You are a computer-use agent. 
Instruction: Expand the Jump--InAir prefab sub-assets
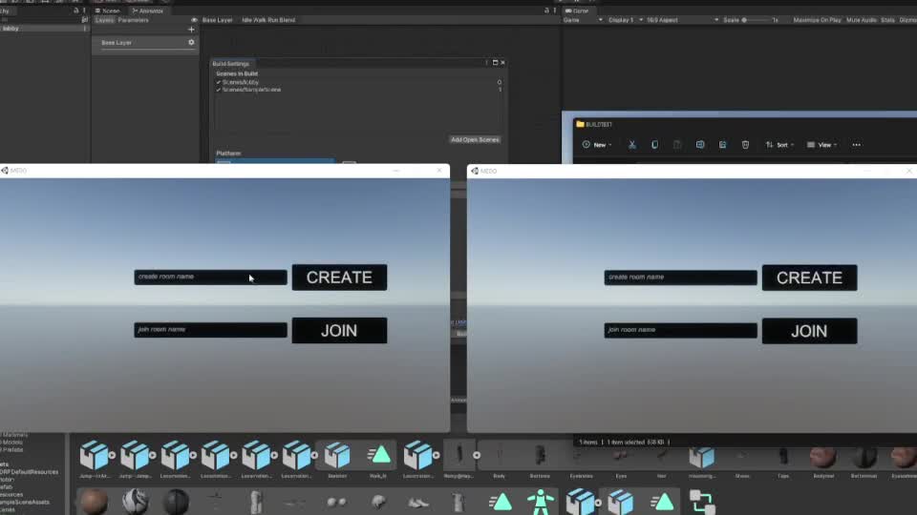click(112, 456)
